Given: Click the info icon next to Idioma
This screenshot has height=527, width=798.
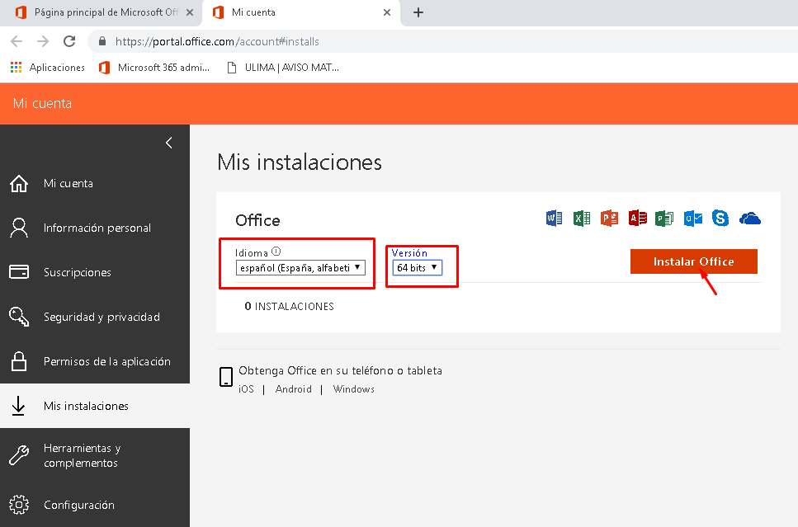Looking at the screenshot, I should pyautogui.click(x=276, y=252).
